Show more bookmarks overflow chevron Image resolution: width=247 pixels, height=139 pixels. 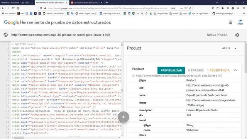tap(244, 14)
